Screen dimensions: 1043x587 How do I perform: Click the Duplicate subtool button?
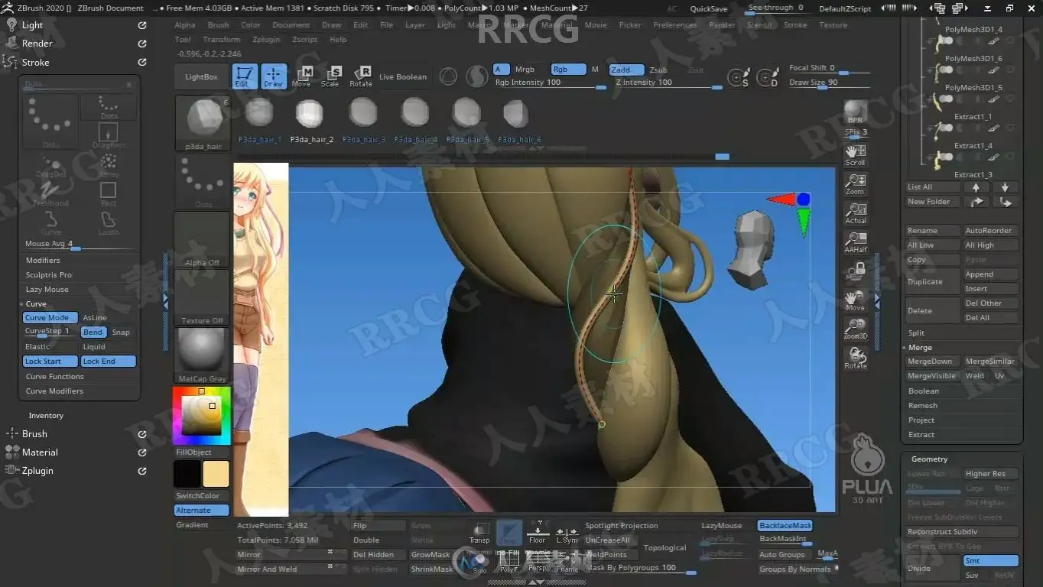coord(933,282)
